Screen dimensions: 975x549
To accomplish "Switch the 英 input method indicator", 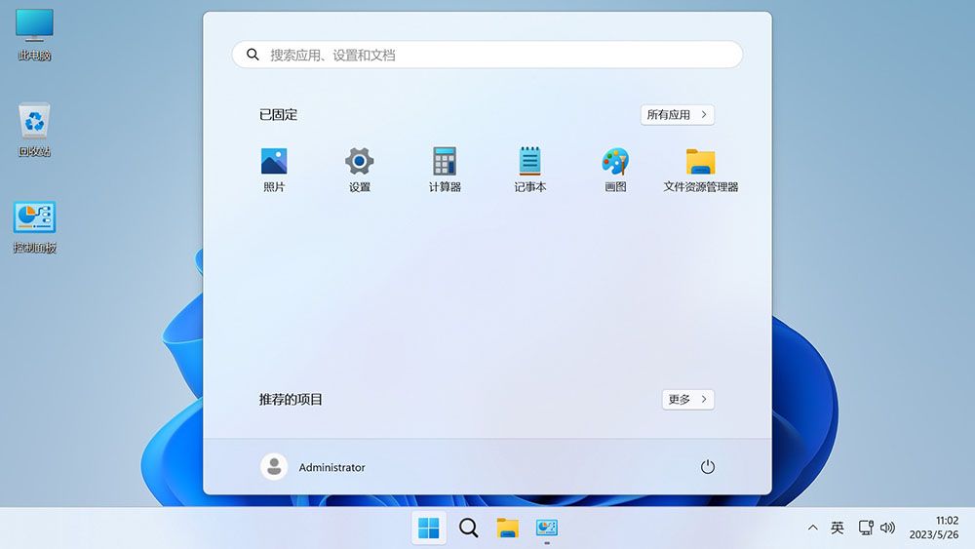I will [x=837, y=528].
